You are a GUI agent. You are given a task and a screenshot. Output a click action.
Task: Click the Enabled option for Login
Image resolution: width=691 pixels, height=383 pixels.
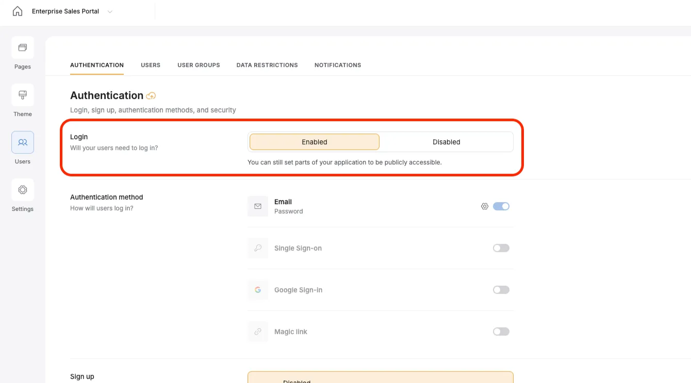tap(314, 142)
